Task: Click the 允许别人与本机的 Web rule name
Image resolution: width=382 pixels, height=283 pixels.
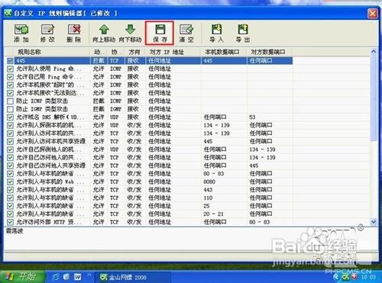Action: (x=50, y=182)
